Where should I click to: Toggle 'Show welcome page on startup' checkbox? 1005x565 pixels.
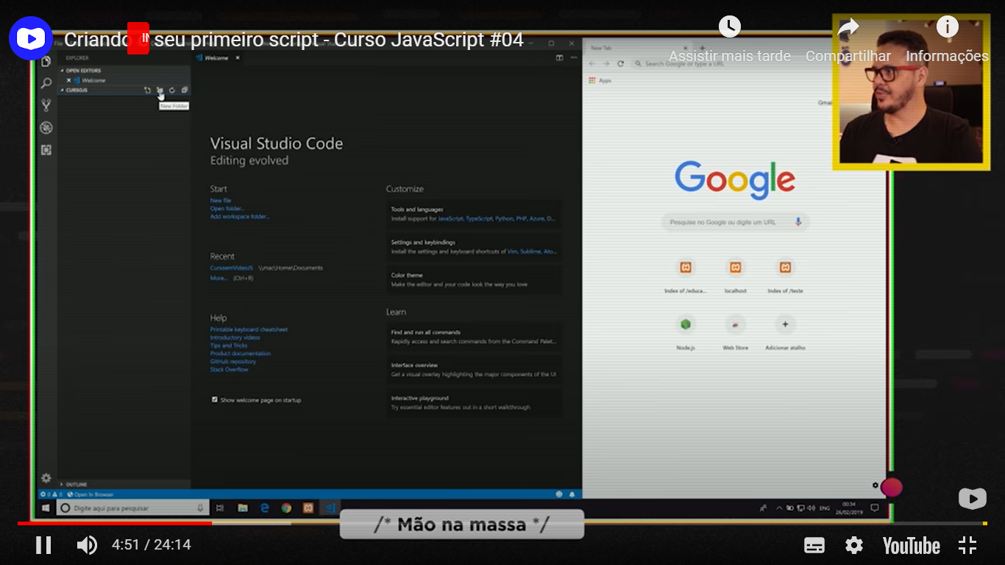pyautogui.click(x=215, y=399)
